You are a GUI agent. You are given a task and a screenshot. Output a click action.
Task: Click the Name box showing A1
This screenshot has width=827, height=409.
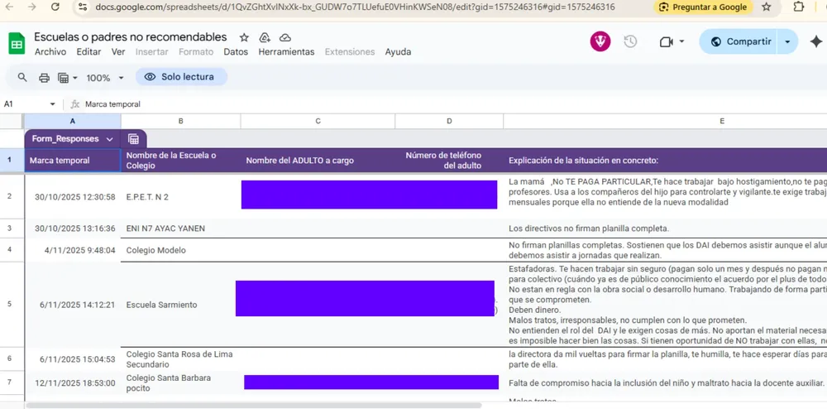coord(30,104)
